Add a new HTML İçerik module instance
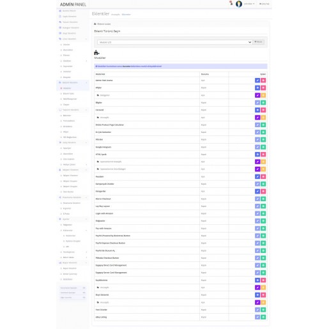Viewport: 329px width, 329px height. [257, 155]
